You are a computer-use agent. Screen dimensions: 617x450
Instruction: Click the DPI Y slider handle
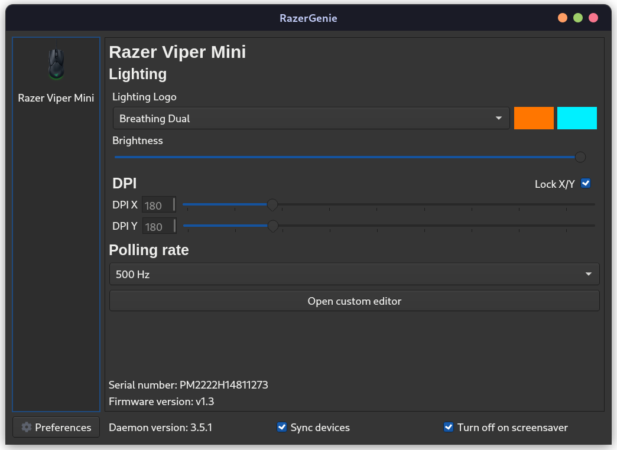pos(272,226)
